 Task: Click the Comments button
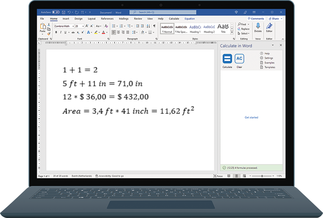tap(256, 19)
